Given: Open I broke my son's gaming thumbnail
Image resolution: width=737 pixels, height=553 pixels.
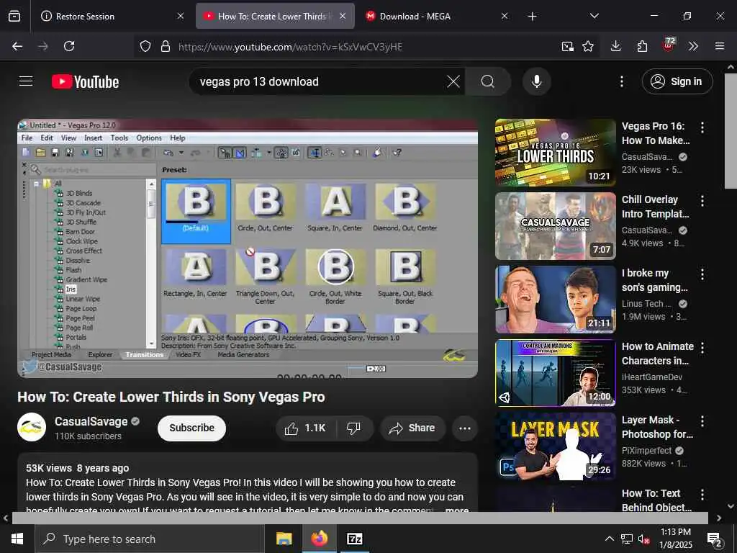Looking at the screenshot, I should (555, 300).
